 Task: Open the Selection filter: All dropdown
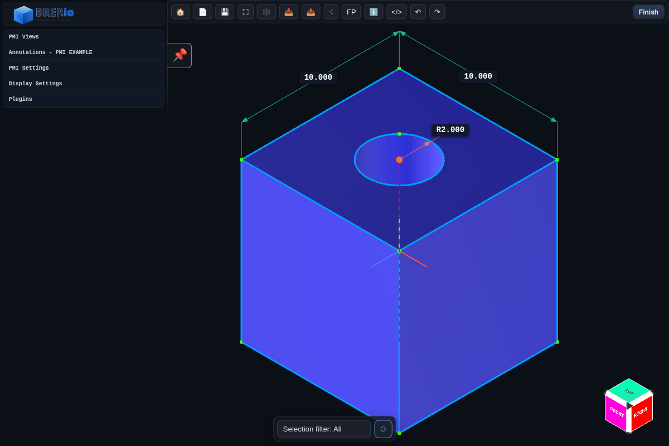pos(323,429)
